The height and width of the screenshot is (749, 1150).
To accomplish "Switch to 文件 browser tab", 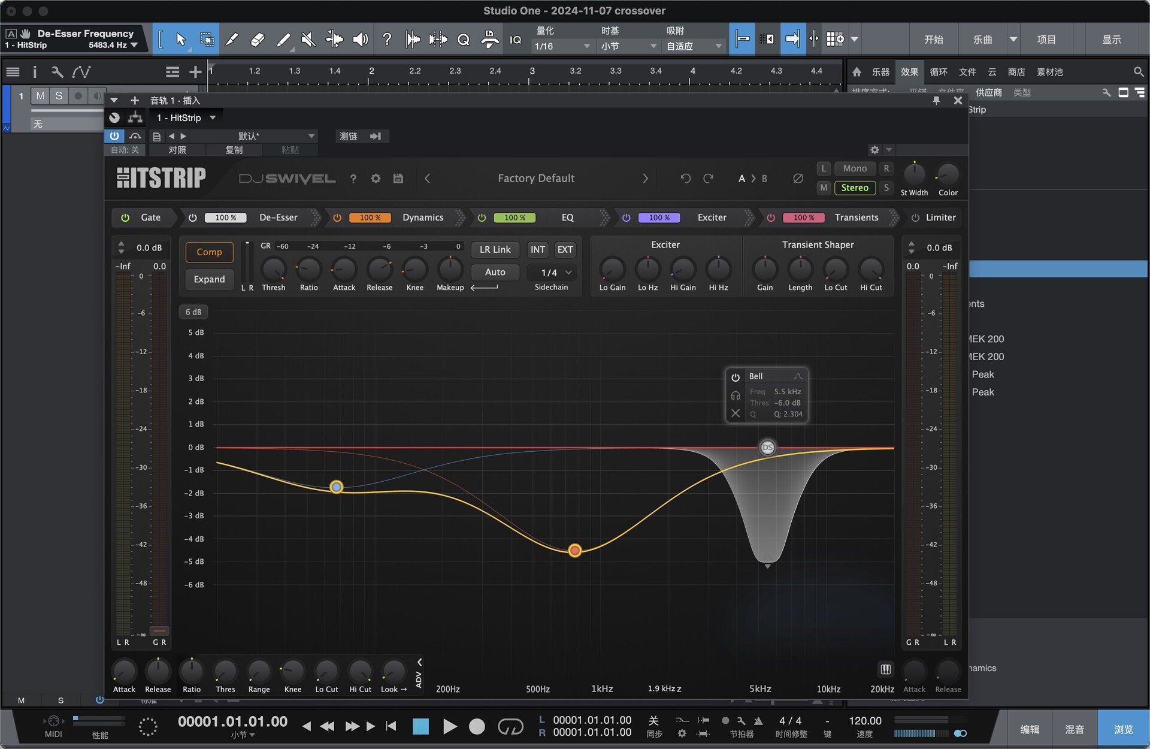I will (x=967, y=72).
